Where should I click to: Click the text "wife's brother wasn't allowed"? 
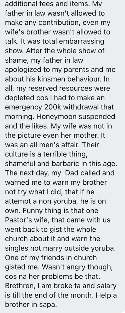point(50,32)
